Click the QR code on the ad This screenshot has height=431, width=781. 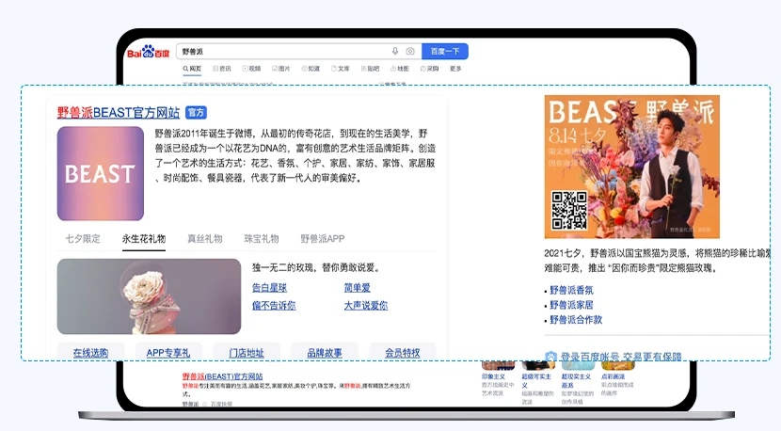(x=569, y=210)
